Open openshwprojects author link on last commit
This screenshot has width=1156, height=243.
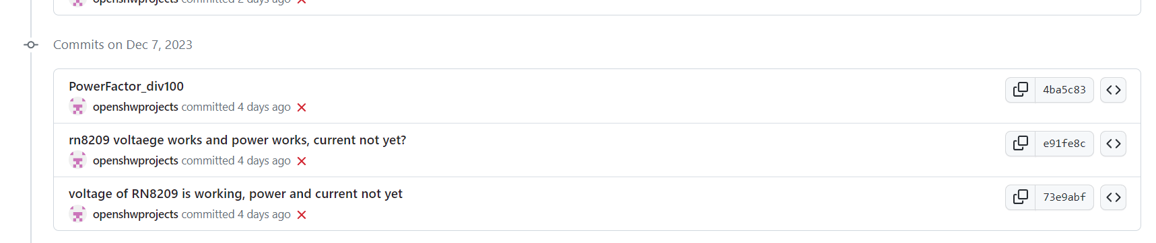(x=135, y=214)
